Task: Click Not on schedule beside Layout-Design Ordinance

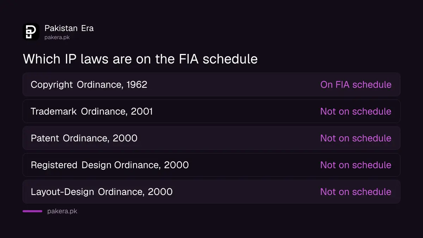Action: [356, 192]
